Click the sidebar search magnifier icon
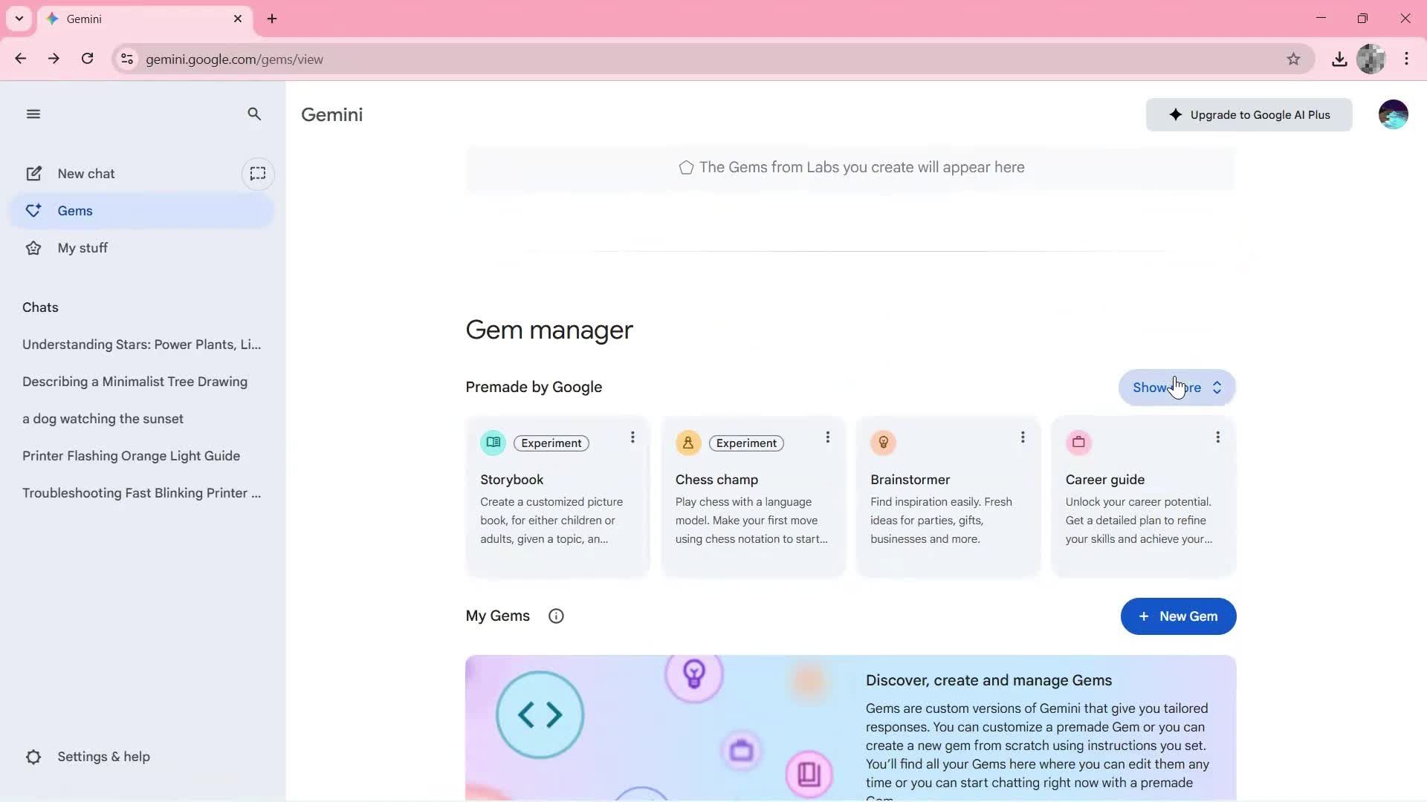 pyautogui.click(x=254, y=114)
